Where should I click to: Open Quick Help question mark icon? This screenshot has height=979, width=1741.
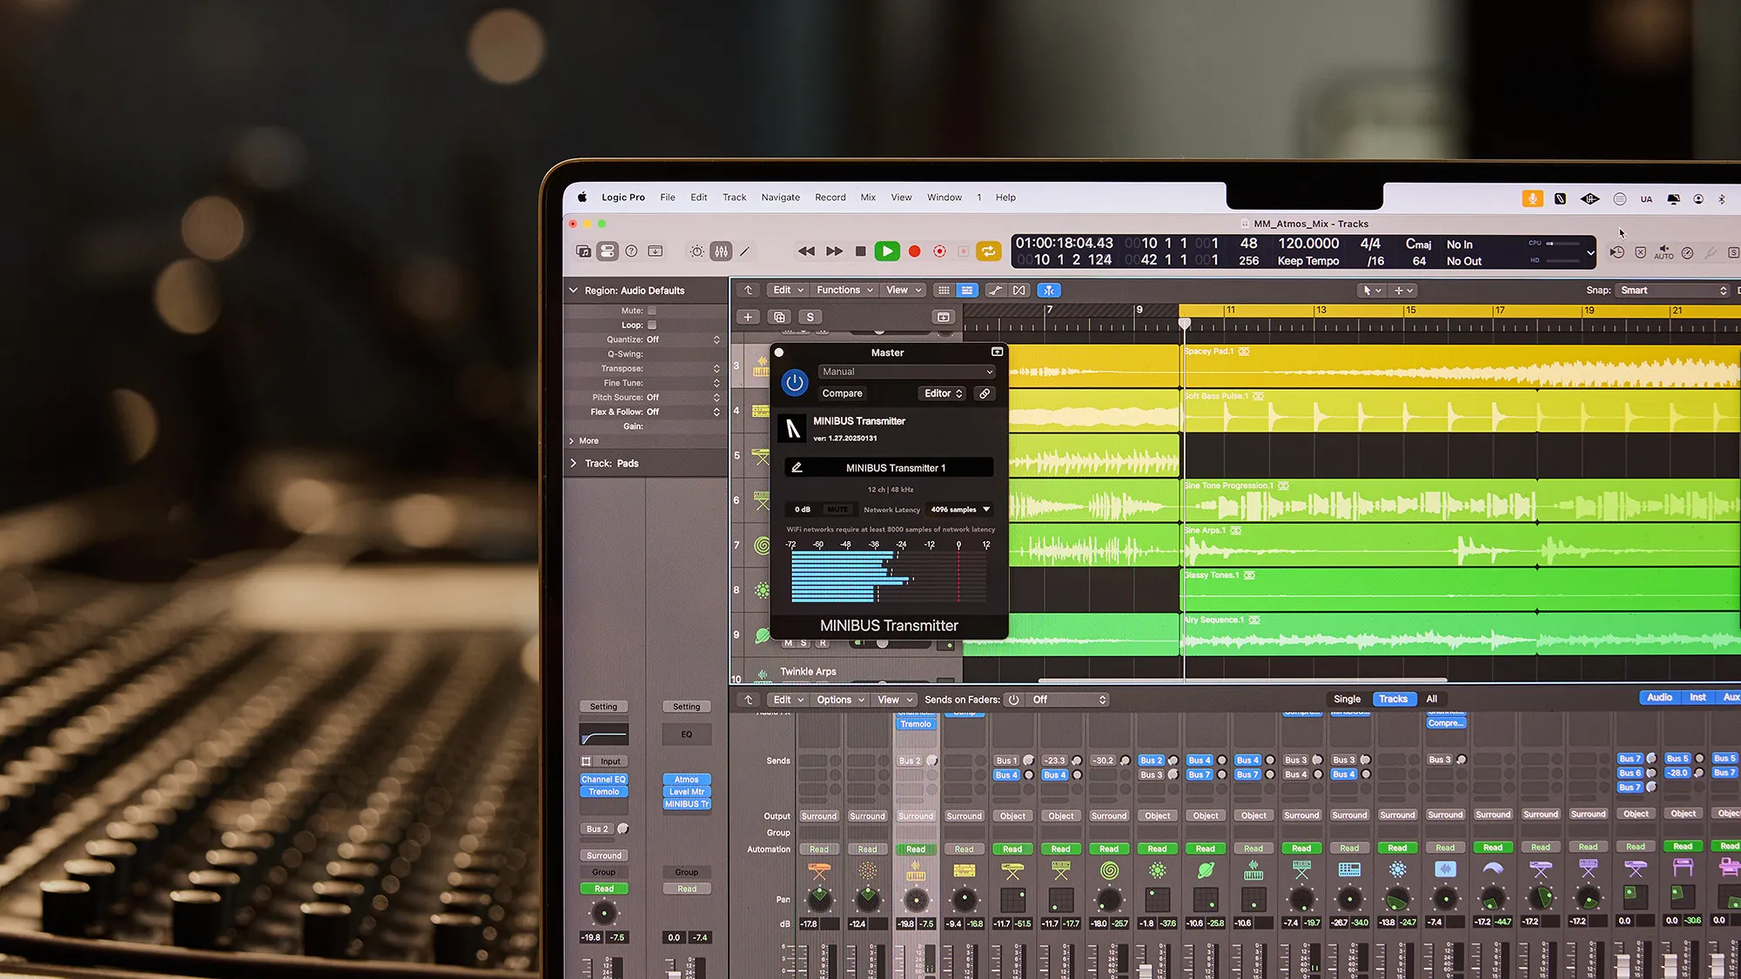pos(632,251)
